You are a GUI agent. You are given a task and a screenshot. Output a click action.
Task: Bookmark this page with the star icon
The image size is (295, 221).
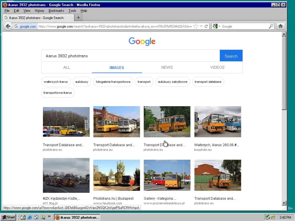click(x=196, y=26)
